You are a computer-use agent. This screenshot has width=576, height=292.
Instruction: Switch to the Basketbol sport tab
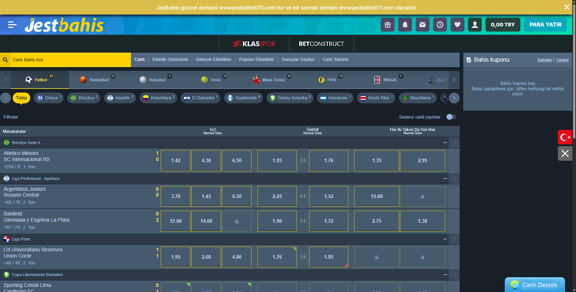pyautogui.click(x=95, y=80)
